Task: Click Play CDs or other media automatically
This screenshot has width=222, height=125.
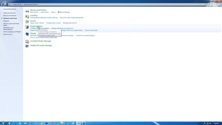Action: [72, 18]
